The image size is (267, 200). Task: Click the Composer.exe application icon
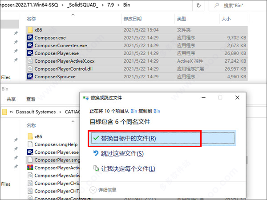coord(30,38)
